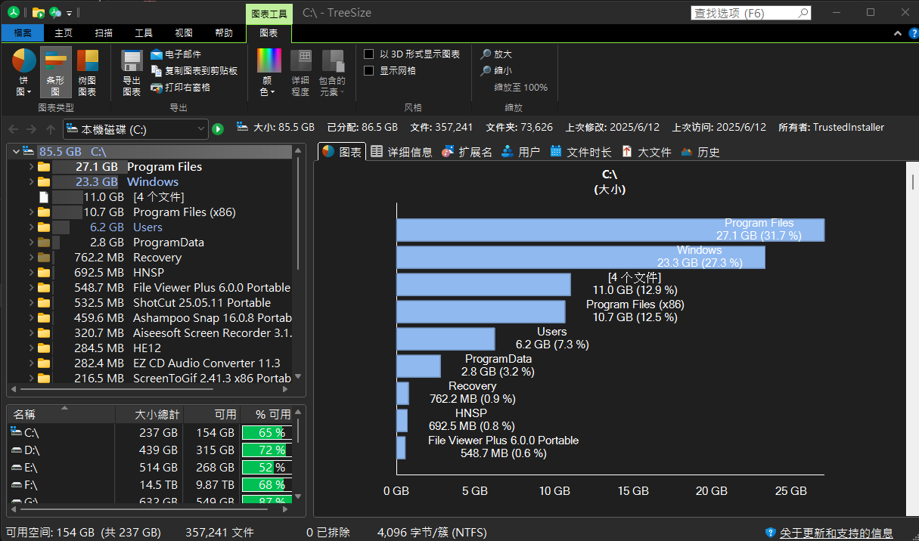Screen dimensions: 919x541
Task: Switch to the Details tab
Action: click(x=402, y=152)
